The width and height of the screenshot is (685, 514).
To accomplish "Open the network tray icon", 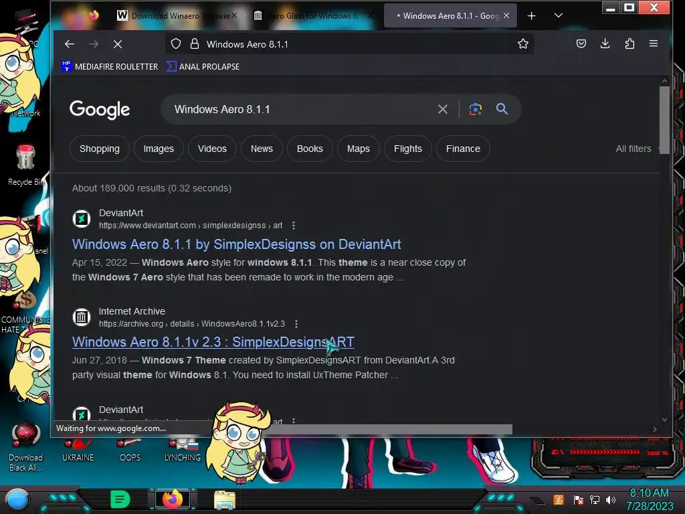I will pyautogui.click(x=595, y=499).
